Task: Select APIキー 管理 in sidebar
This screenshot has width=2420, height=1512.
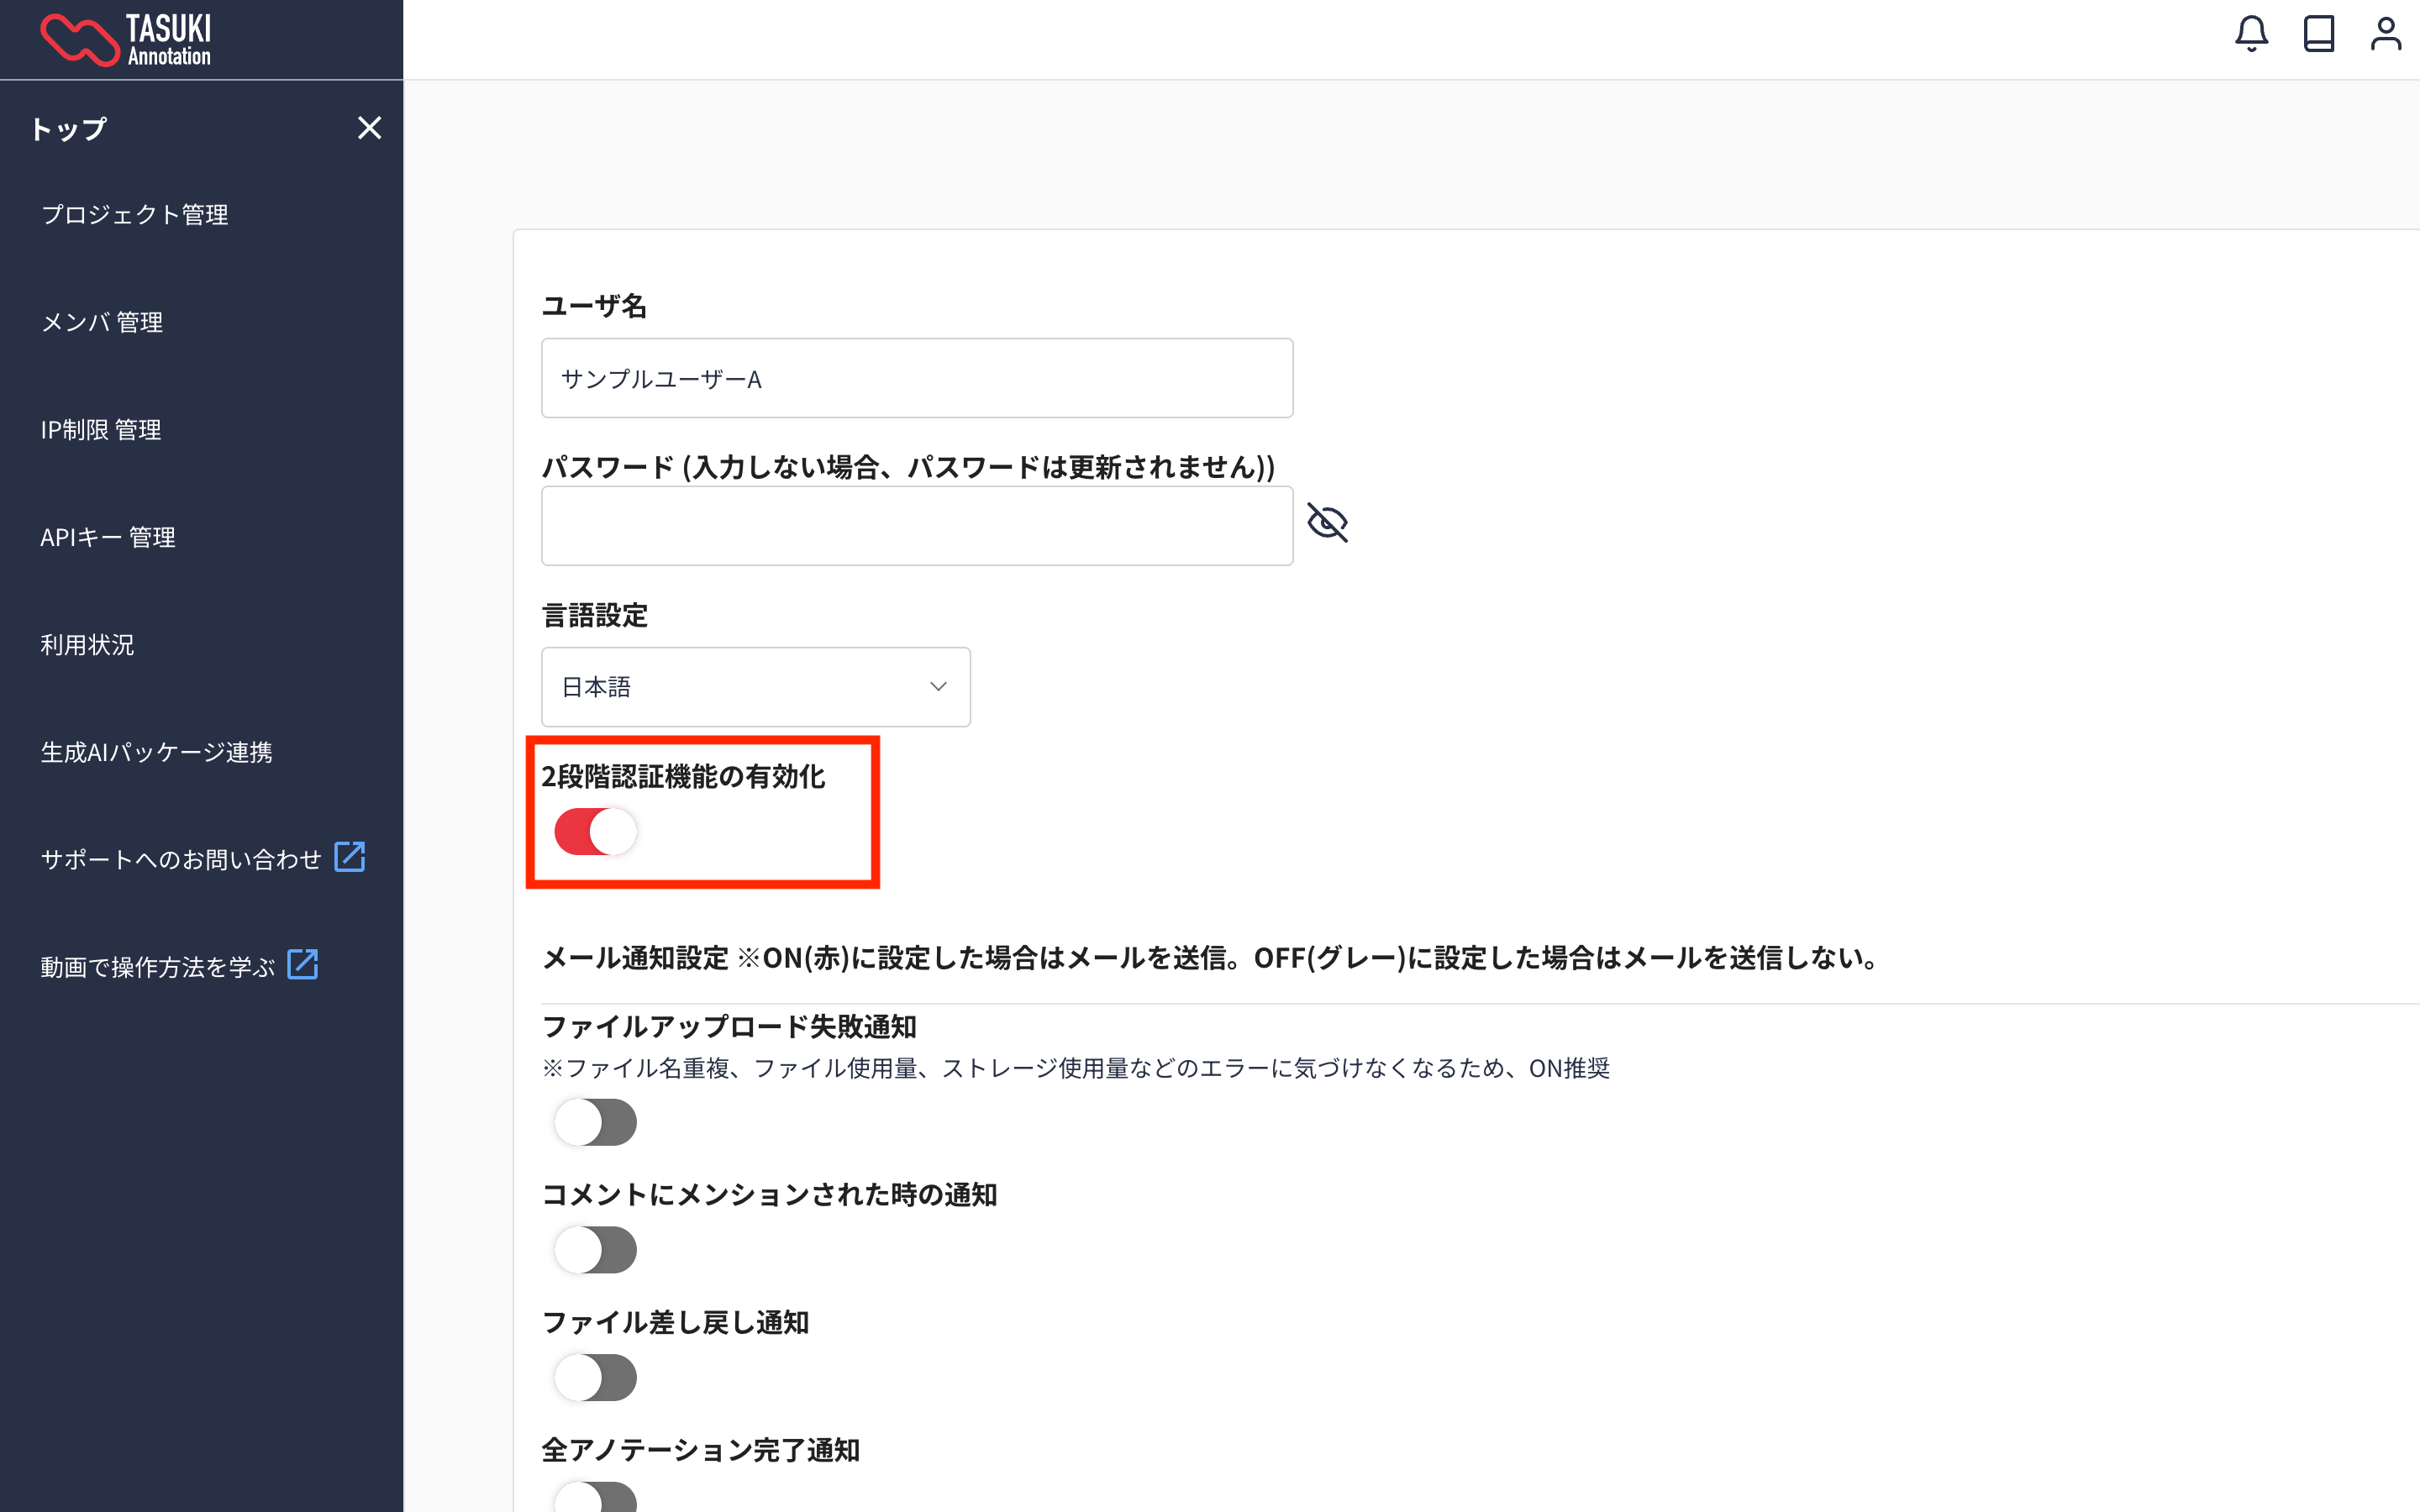Action: (x=108, y=538)
